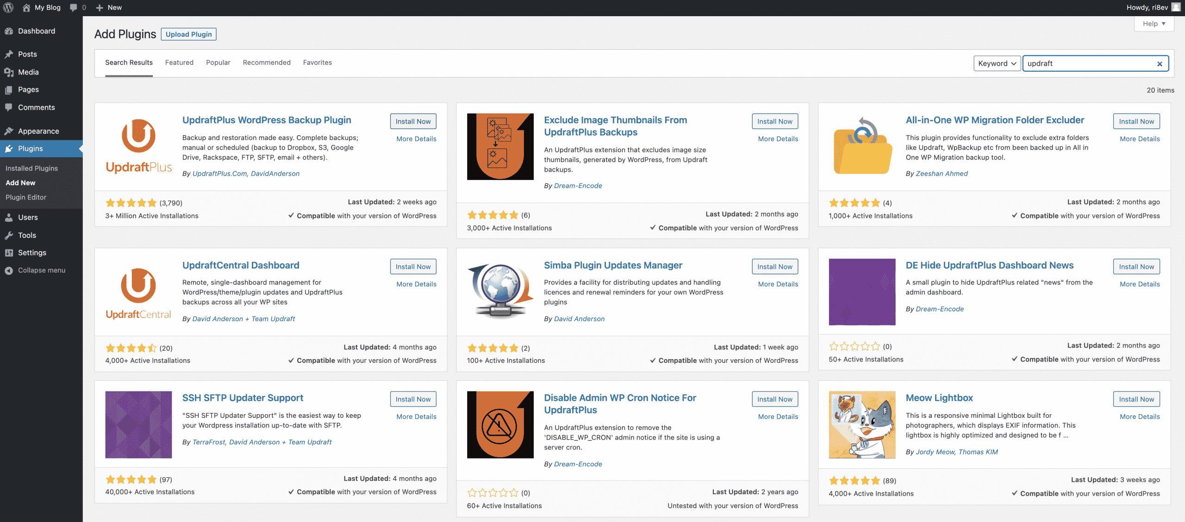
Task: Open Pages icon in sidebar
Action: 9,90
